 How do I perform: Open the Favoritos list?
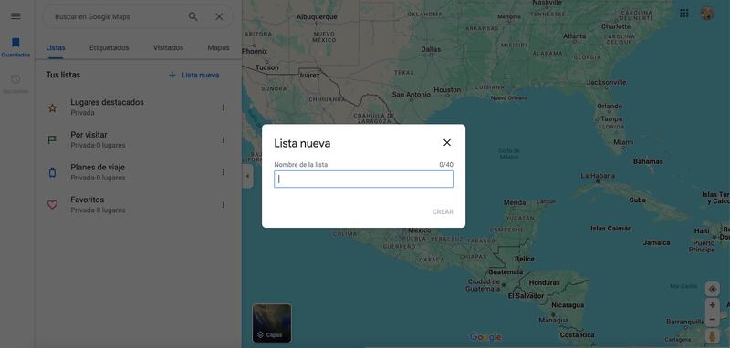(139, 204)
